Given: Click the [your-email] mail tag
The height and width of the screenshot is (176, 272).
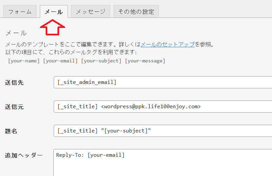Looking at the screenshot, I should click(x=60, y=61).
